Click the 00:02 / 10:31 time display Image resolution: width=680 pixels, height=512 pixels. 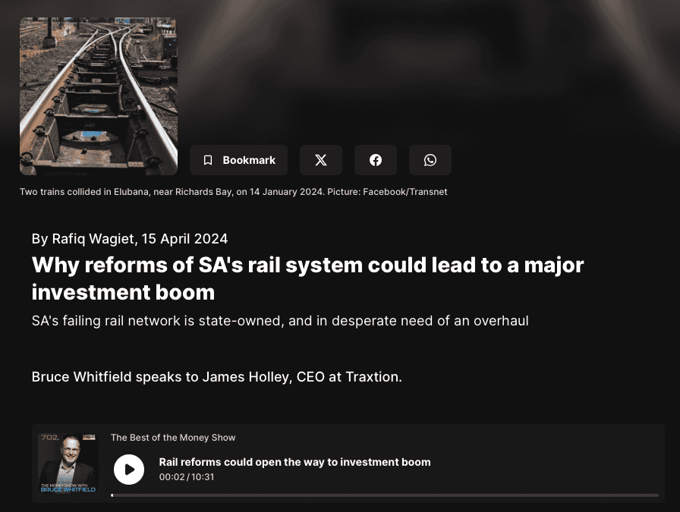click(x=187, y=477)
